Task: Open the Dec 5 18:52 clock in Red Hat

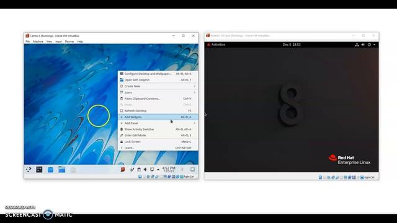Action: click(x=292, y=45)
